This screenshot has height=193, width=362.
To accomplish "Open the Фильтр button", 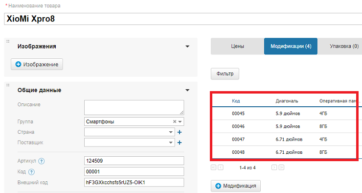I will coord(225,74).
